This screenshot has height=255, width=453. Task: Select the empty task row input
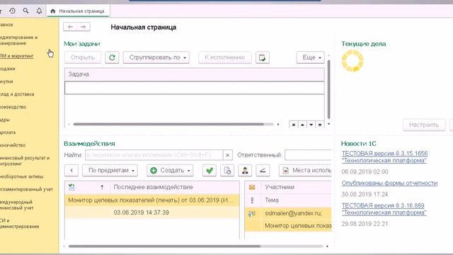[x=195, y=88]
